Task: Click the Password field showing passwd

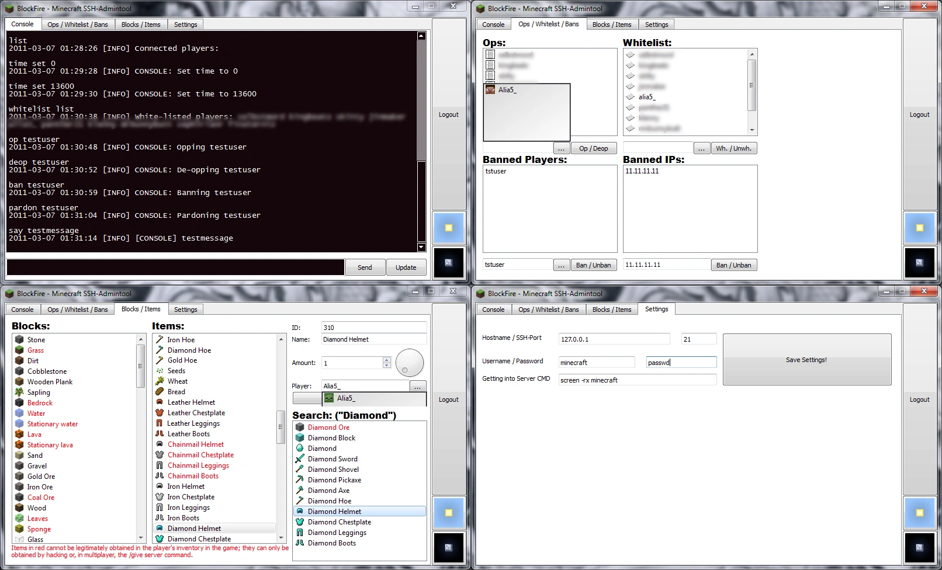Action: click(681, 363)
